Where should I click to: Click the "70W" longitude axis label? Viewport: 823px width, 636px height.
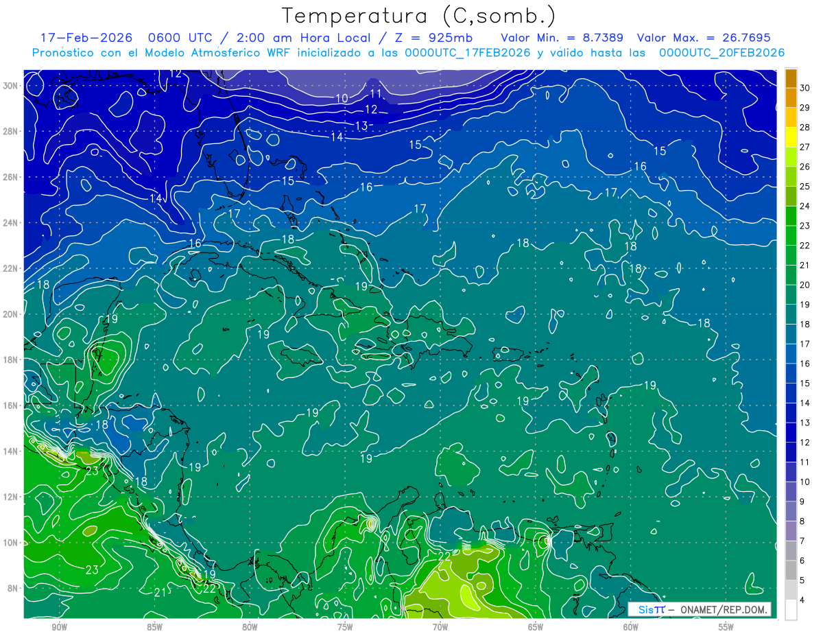440,627
